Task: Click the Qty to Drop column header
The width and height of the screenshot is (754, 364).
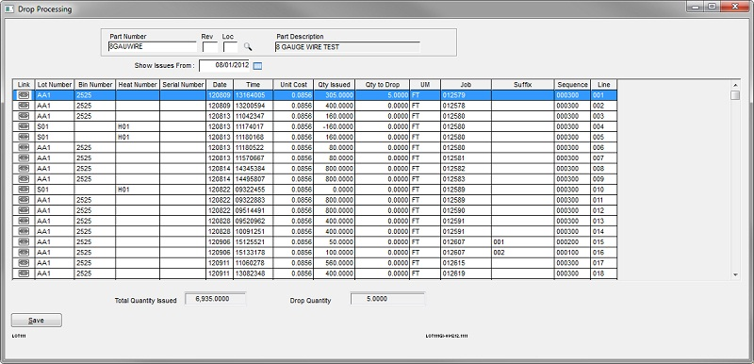Action: [383, 85]
